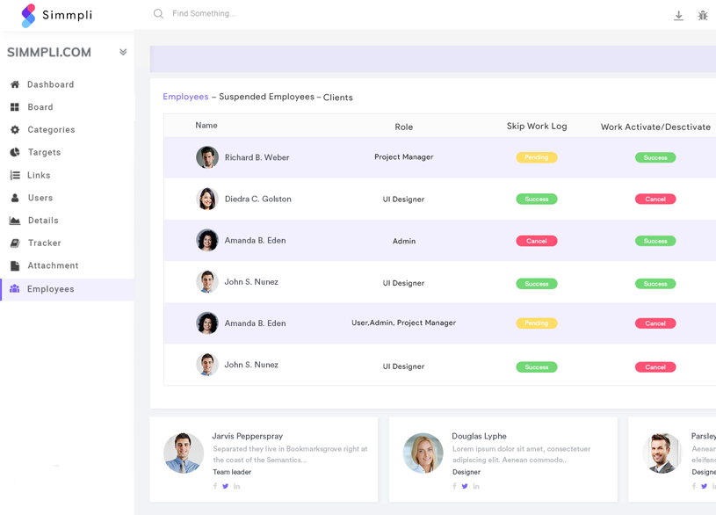Switch to the Suspended Employees tab

pyautogui.click(x=266, y=97)
